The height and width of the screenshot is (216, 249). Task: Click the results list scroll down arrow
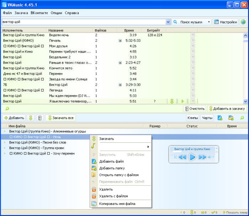(x=245, y=101)
